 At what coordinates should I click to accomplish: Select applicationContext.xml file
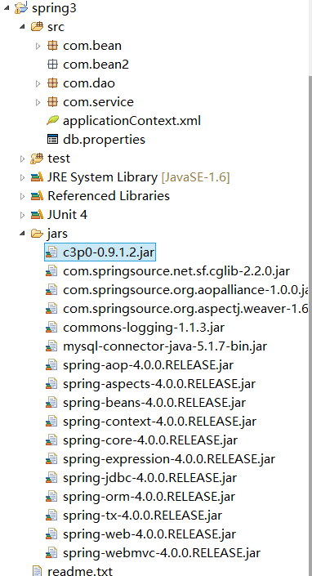pyautogui.click(x=131, y=121)
